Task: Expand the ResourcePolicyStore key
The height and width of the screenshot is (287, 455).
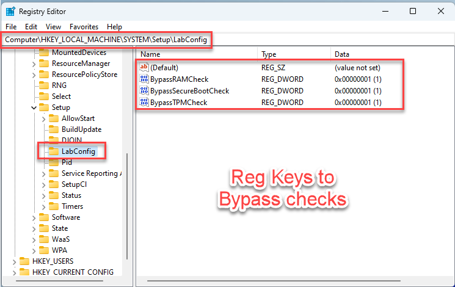Action: [34, 75]
